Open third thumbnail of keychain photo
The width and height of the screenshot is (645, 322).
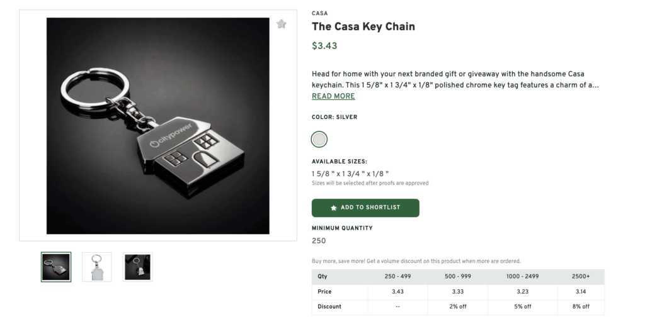pos(137,267)
